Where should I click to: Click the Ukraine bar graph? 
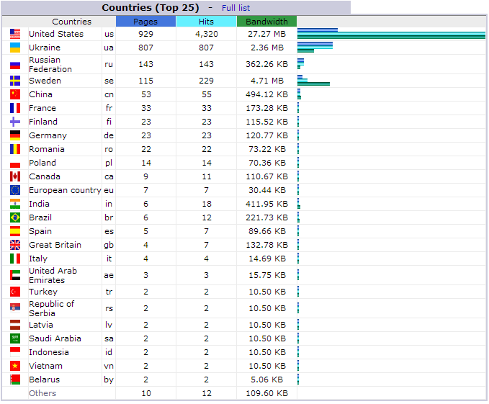315,48
